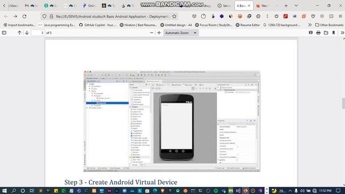Reload the current page
345x194 pixels.
tap(24, 16)
